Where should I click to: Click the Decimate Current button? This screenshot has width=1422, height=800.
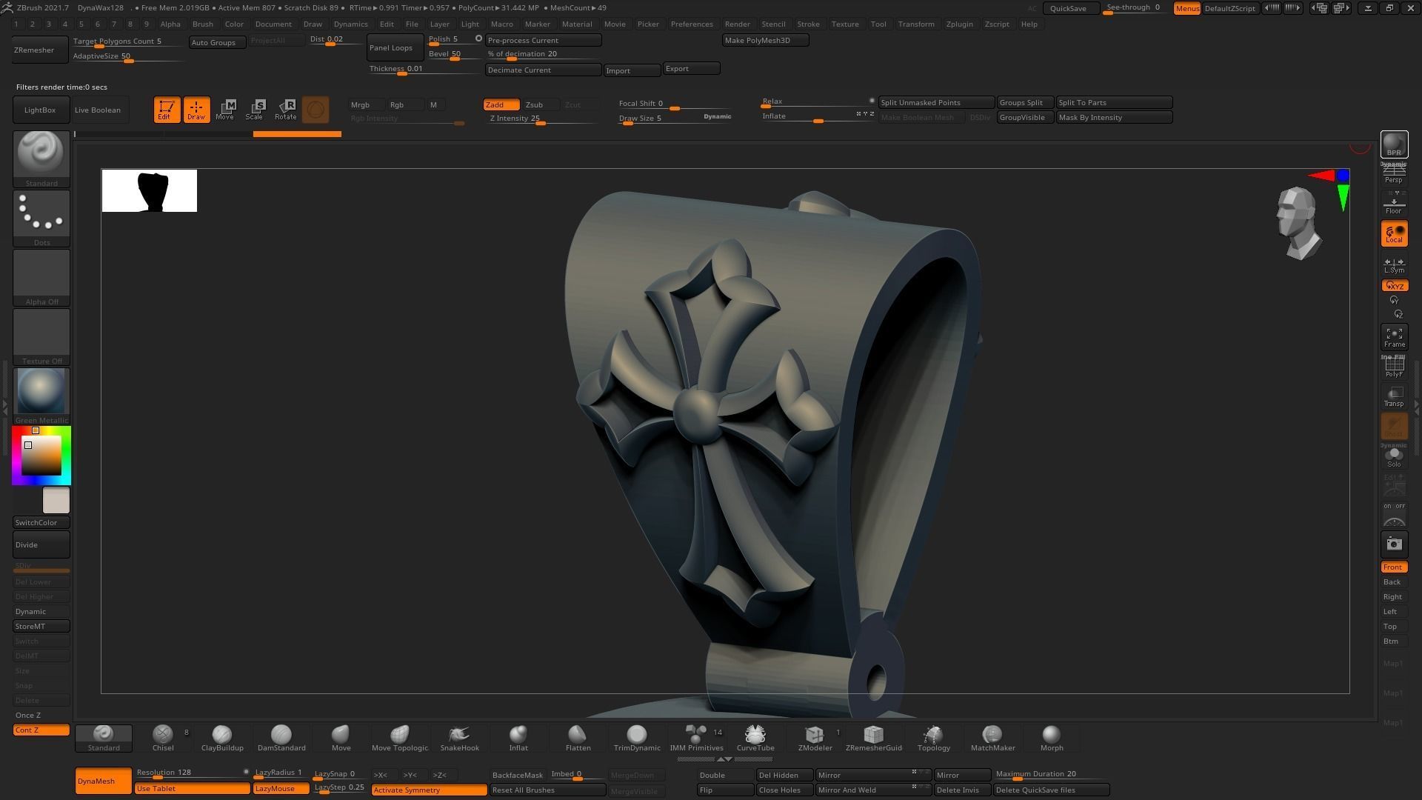pos(542,70)
